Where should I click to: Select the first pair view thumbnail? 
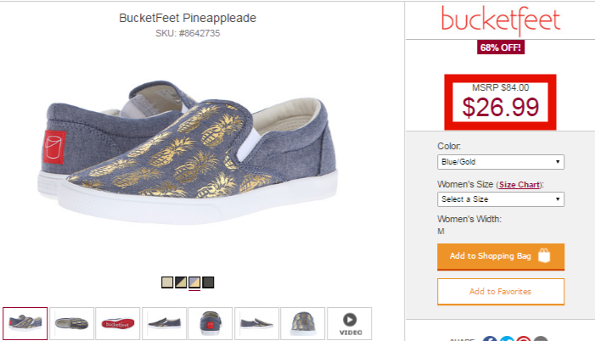coord(25,323)
